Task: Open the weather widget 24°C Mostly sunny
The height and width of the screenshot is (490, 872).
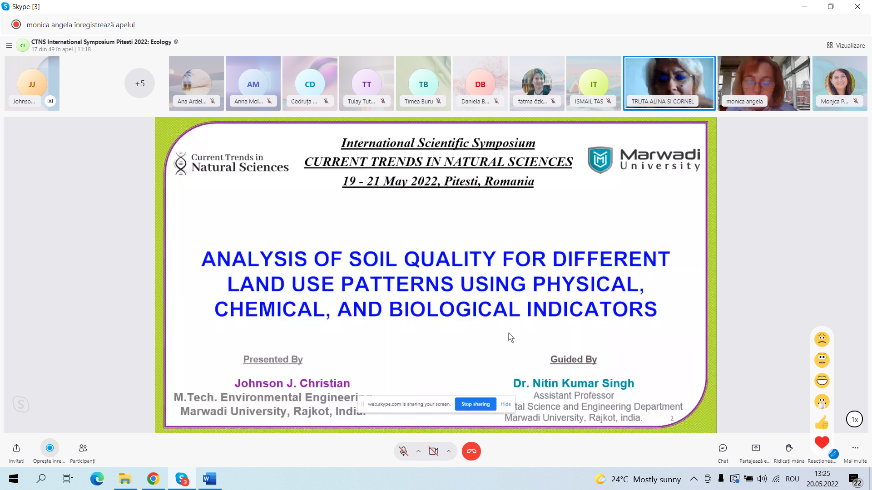Action: pos(638,479)
